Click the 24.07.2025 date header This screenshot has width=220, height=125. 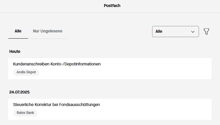[x=19, y=92]
